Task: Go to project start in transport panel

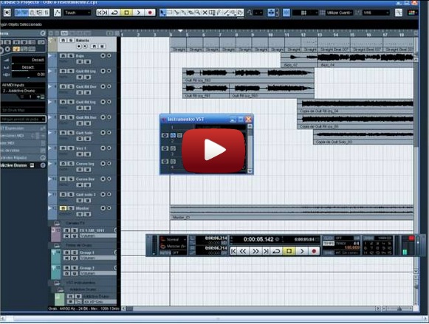Action: 233,251
